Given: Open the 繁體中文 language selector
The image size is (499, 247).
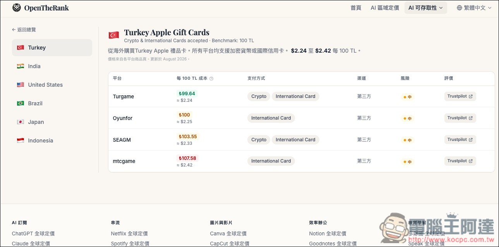Looking at the screenshot, I should (474, 8).
